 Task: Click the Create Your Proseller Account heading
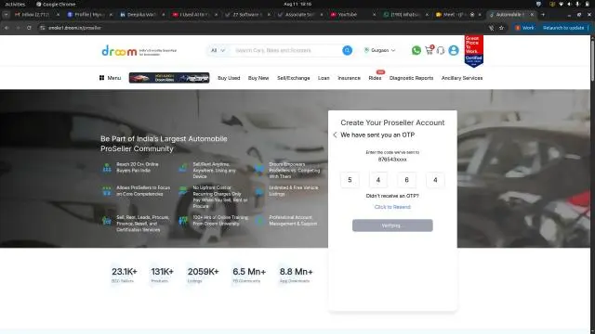click(392, 122)
